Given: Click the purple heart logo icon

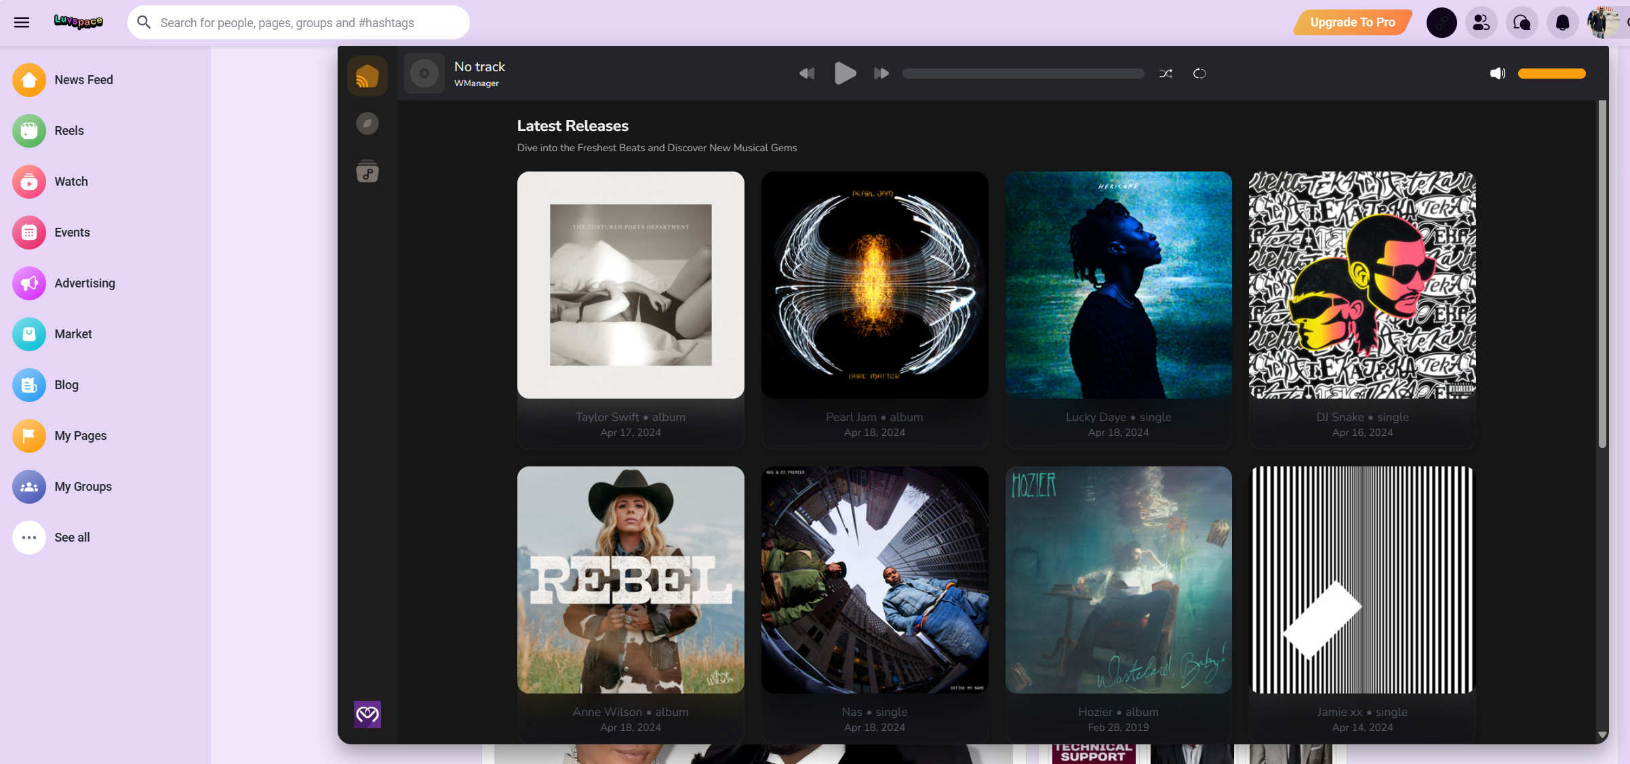Looking at the screenshot, I should pyautogui.click(x=367, y=715).
